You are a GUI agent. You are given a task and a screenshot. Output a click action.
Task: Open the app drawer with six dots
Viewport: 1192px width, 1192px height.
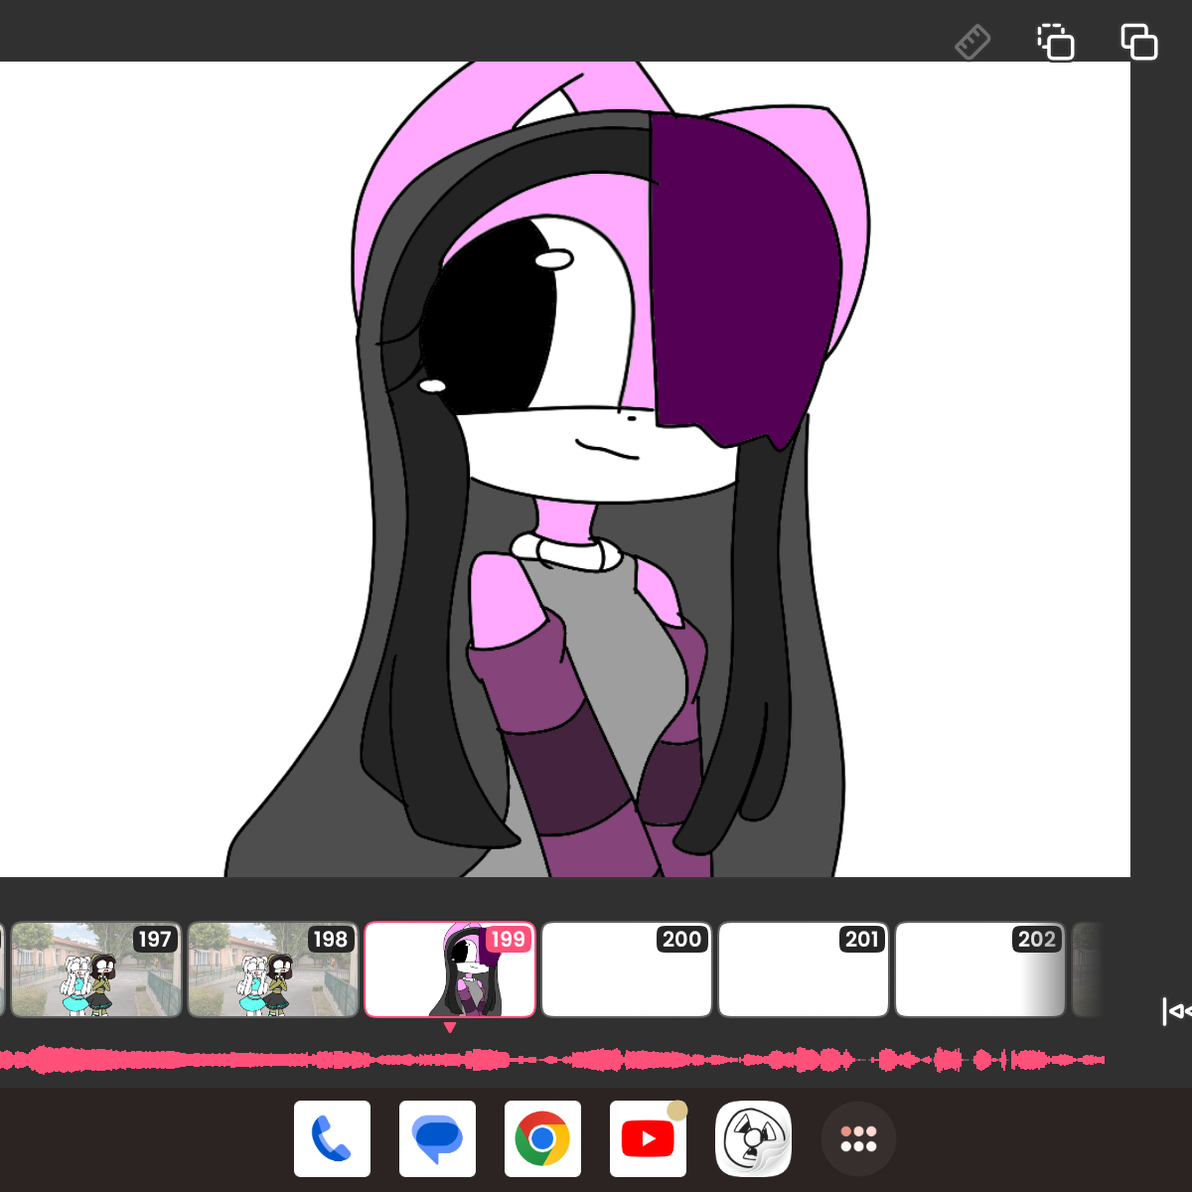[x=858, y=1138]
